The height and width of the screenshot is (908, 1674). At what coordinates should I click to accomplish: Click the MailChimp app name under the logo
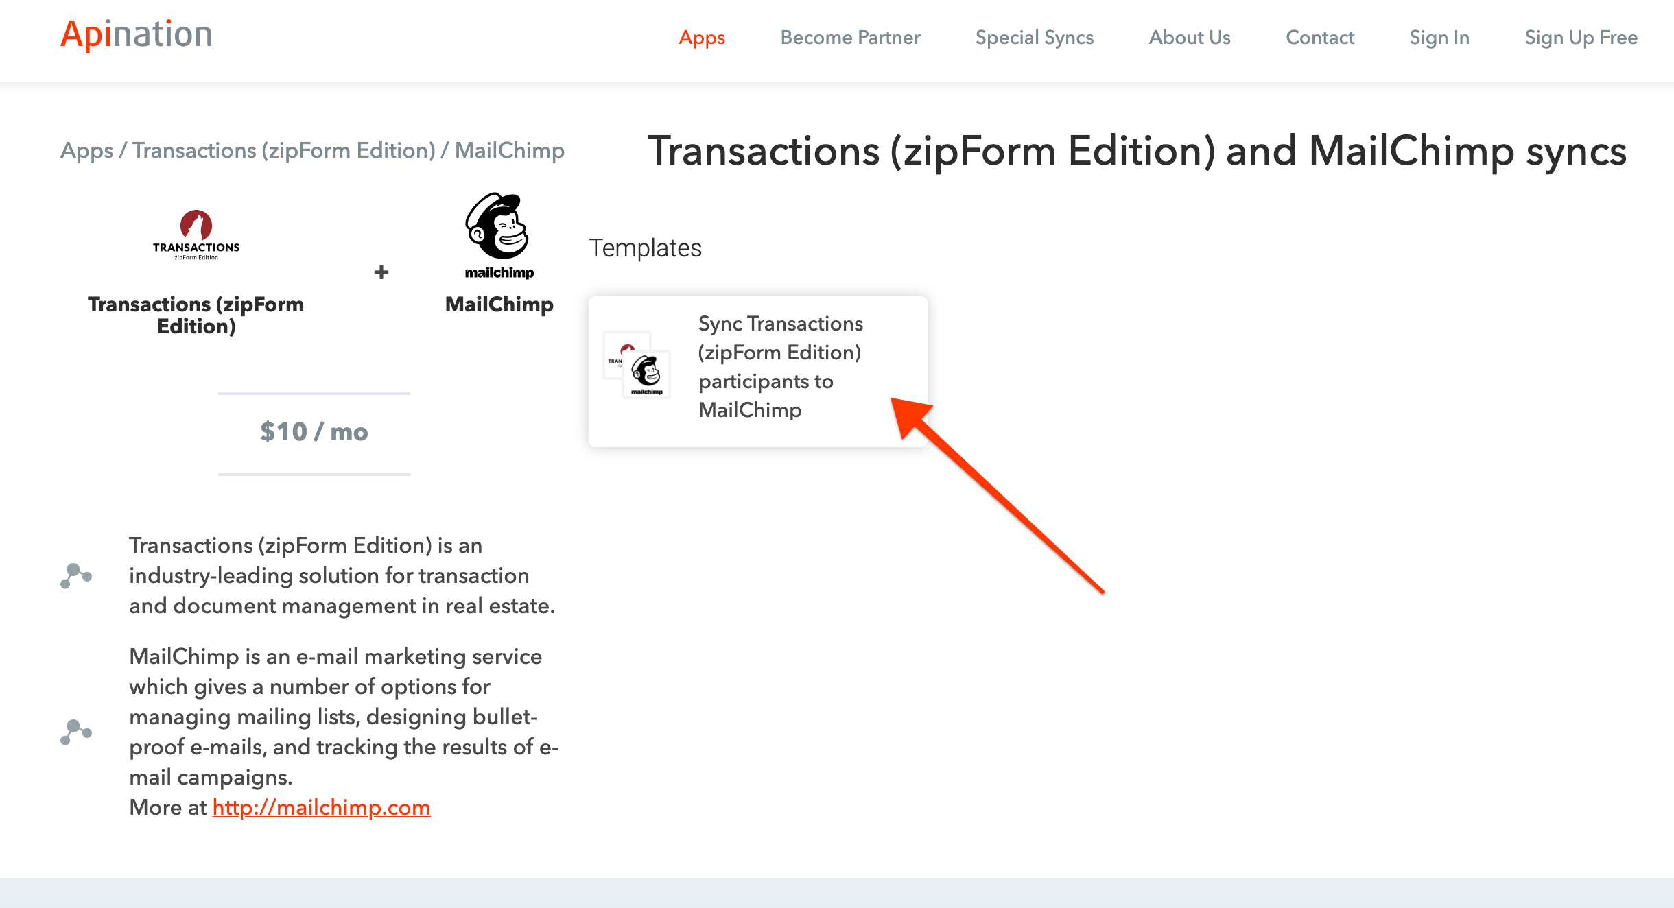pyautogui.click(x=499, y=304)
